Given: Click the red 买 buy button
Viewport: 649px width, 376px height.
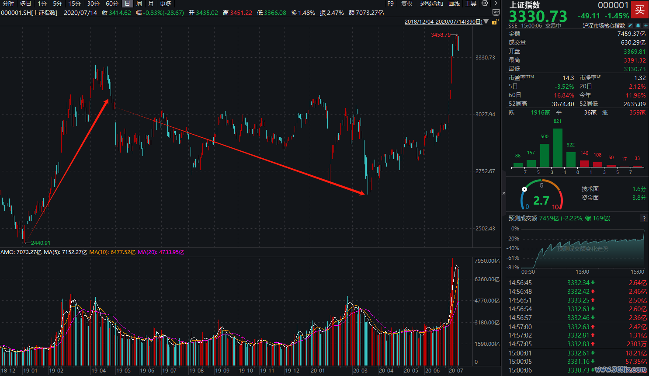Looking at the screenshot, I should pyautogui.click(x=639, y=10).
